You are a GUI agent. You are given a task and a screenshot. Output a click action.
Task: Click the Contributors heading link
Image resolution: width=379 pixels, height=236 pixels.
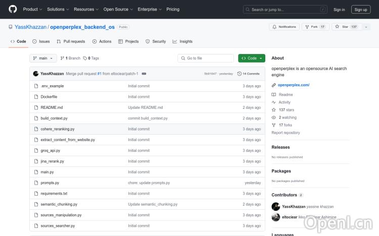284,195
